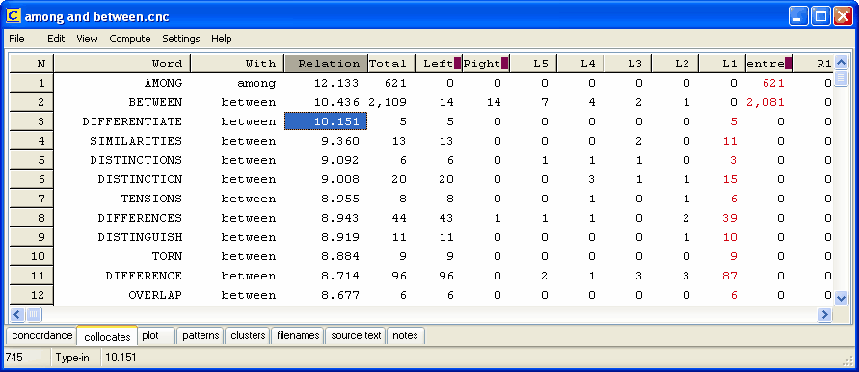This screenshot has height=372, width=859.
Task: Open the View menu
Action: click(87, 39)
